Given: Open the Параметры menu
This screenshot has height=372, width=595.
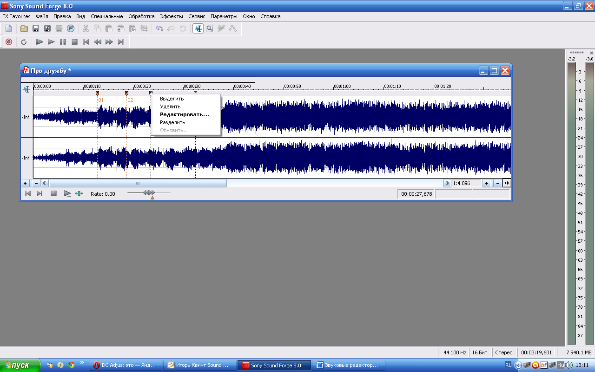Looking at the screenshot, I should point(224,16).
